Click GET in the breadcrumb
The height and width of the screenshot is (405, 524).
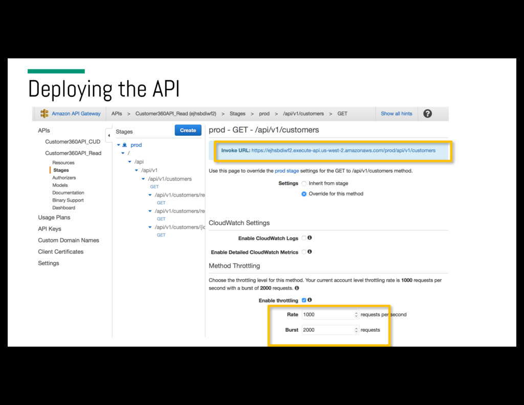click(342, 114)
